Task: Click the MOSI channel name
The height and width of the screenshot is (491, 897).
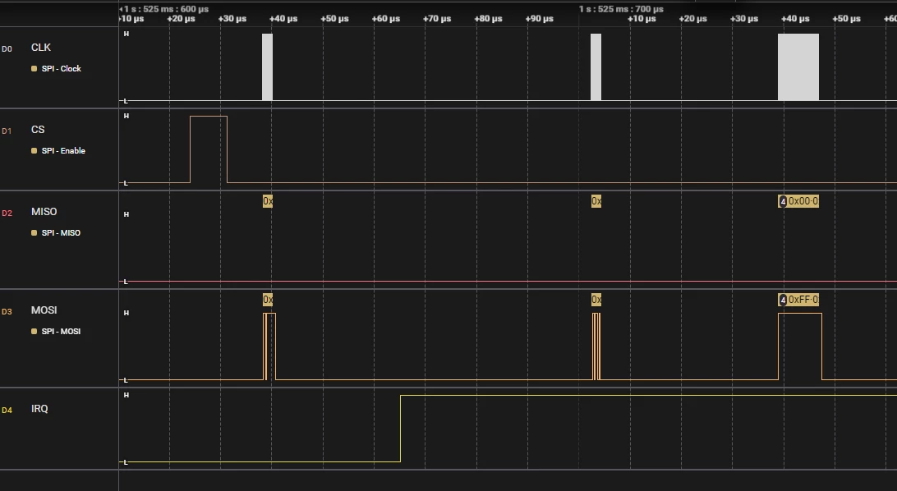Action: click(44, 310)
